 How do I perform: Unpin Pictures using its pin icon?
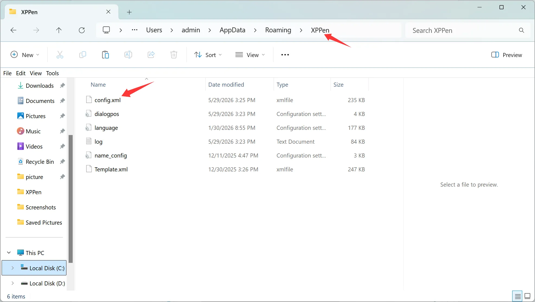click(x=62, y=116)
